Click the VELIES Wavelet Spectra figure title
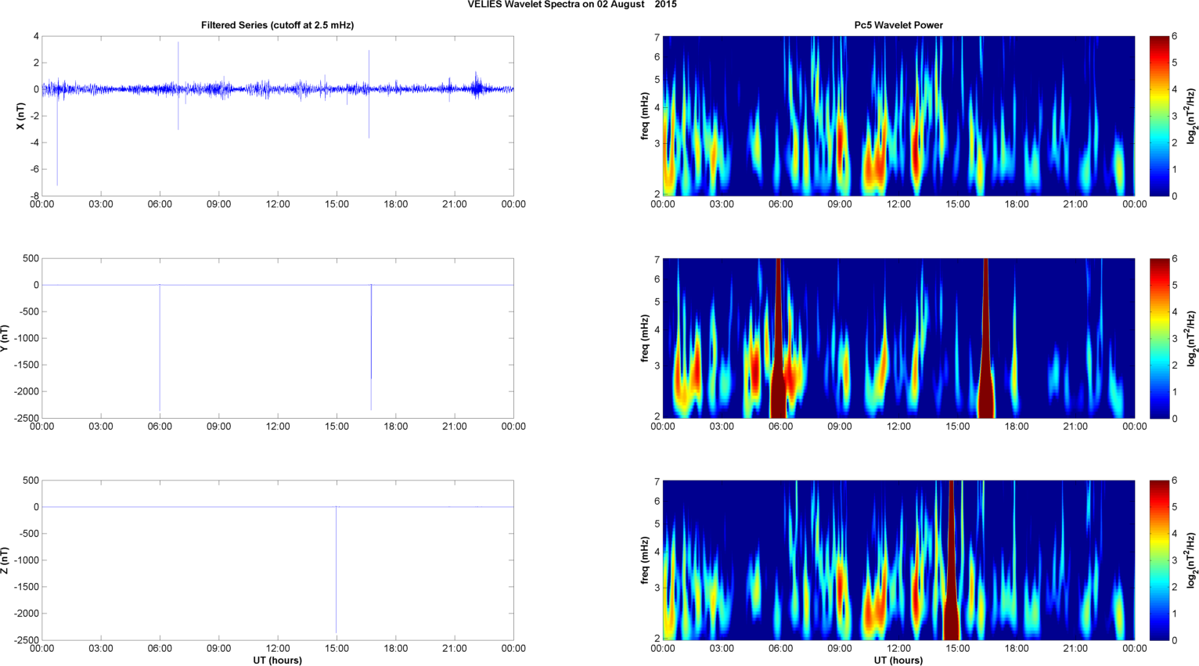The height and width of the screenshot is (666, 1199). 572,5
